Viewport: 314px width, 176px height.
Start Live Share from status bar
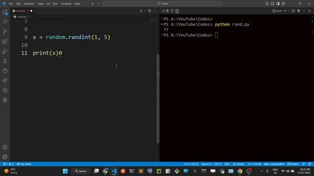click(x=24, y=164)
